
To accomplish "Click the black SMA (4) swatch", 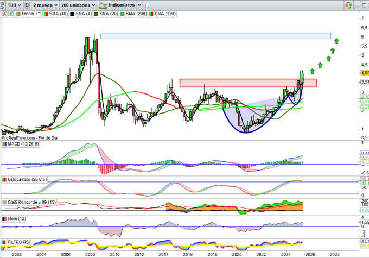I will (x=72, y=14).
